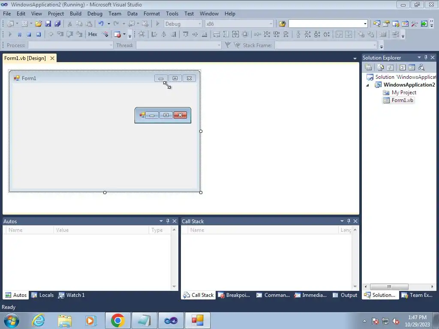
Task: Open Solution Explorer from the main toolbar
Action: tap(376, 24)
